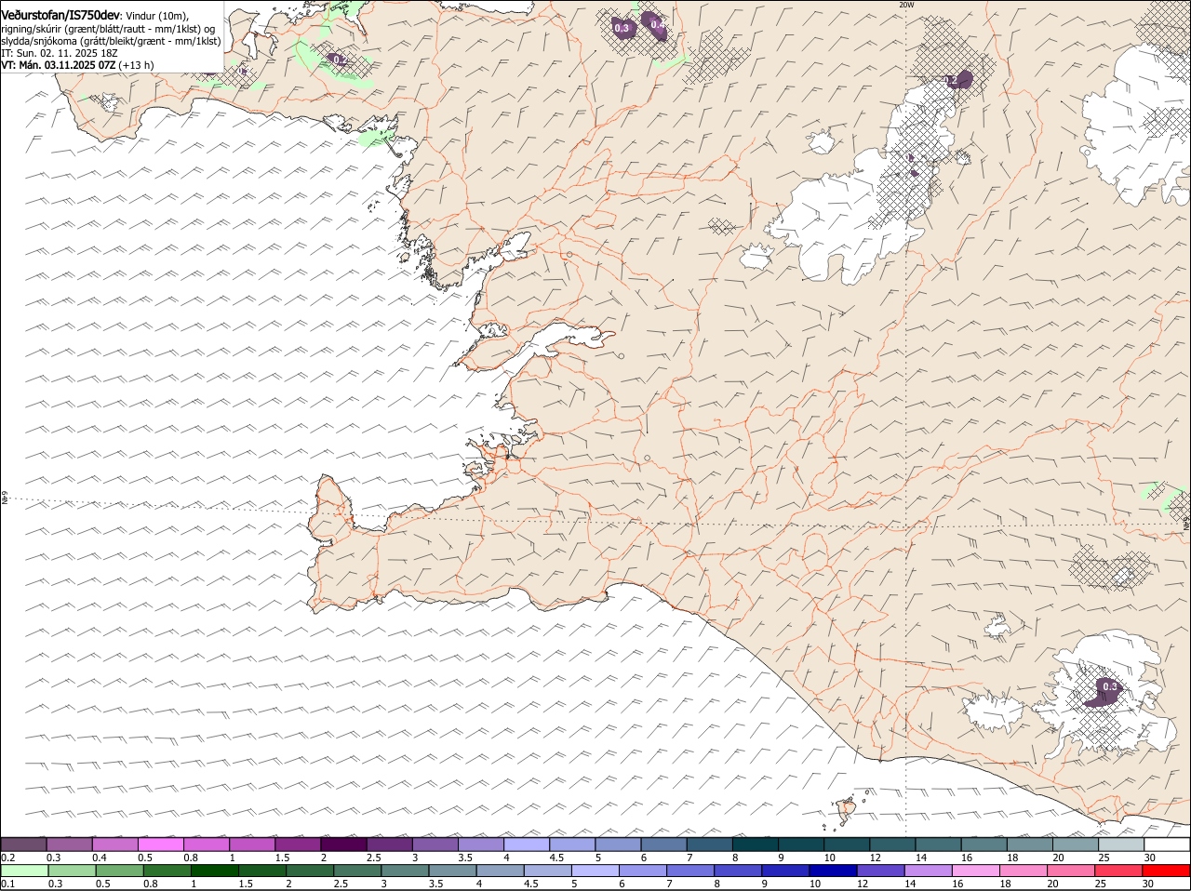Pick the pale lavender 5 swatch in lower scale

[x=595, y=871]
